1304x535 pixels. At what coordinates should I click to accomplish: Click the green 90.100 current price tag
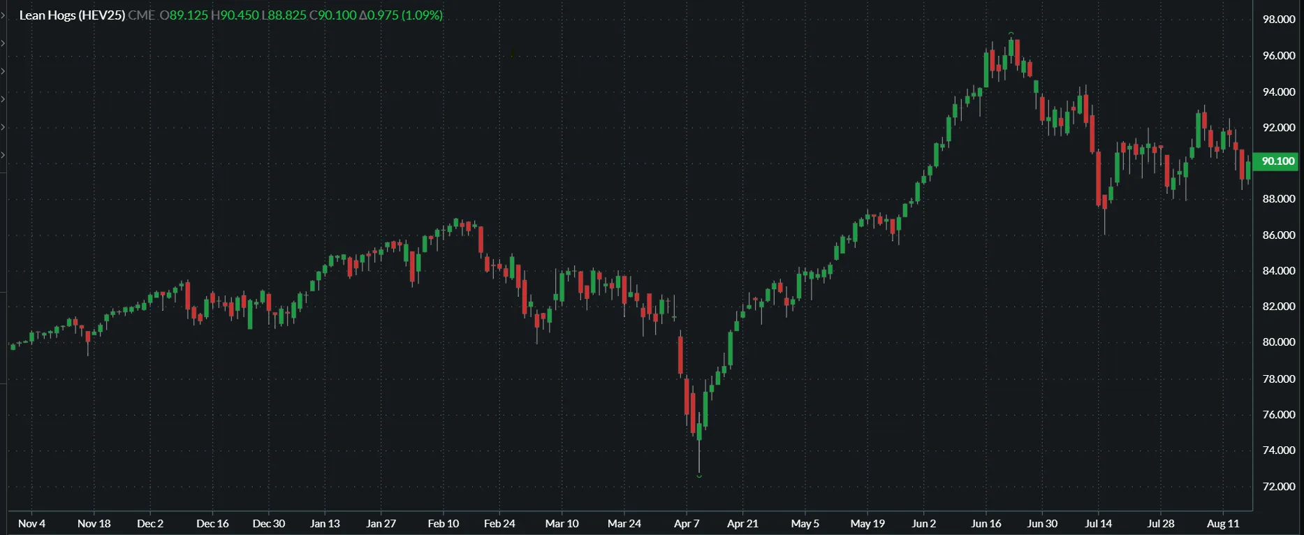[1277, 161]
